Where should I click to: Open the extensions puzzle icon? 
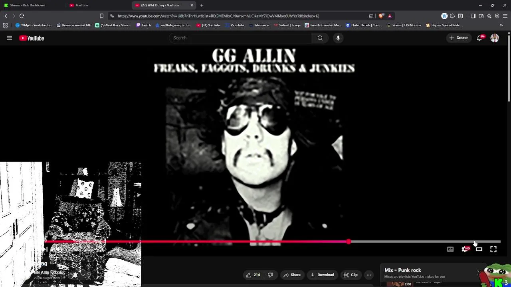pyautogui.click(x=453, y=16)
